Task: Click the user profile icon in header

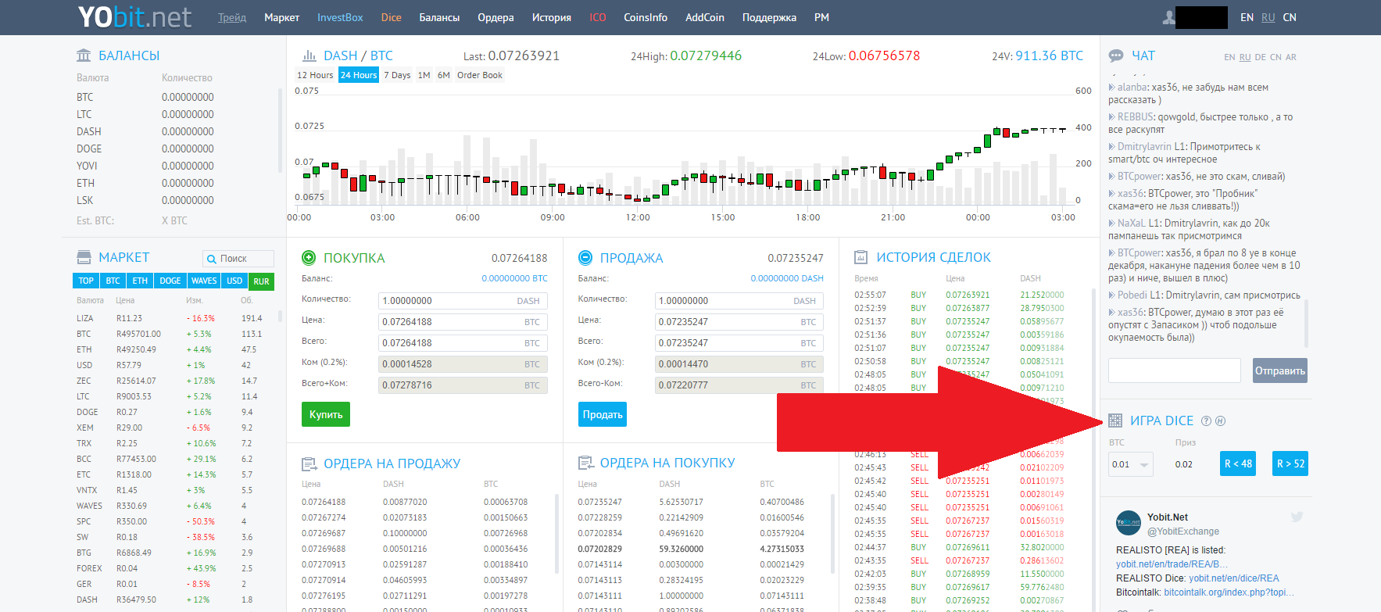Action: click(x=1169, y=17)
